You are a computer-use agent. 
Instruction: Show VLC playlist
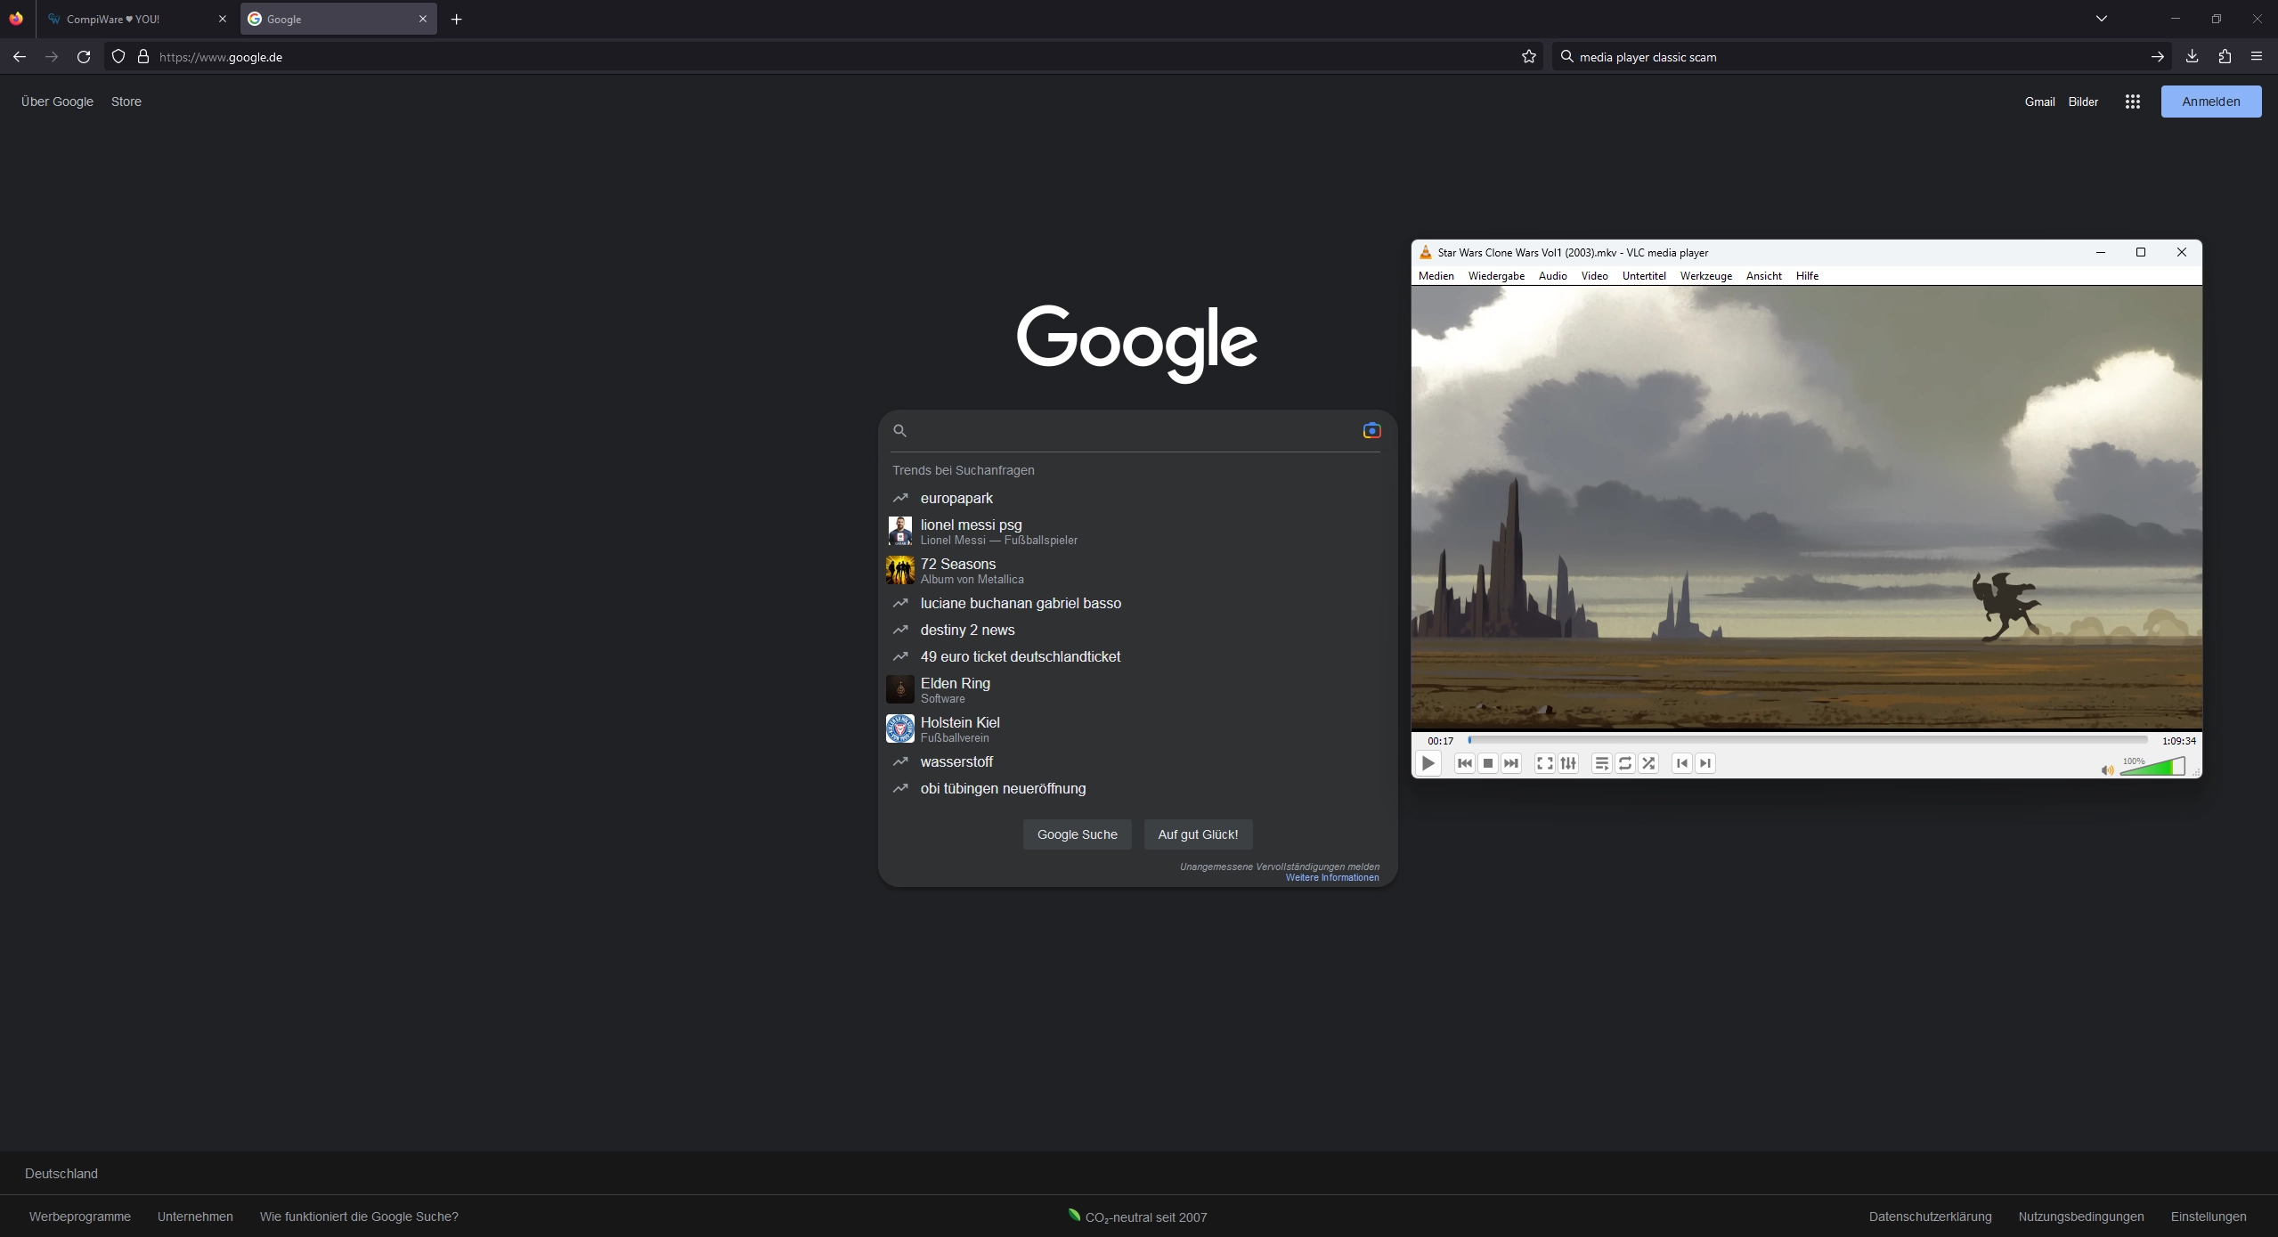[1601, 763]
